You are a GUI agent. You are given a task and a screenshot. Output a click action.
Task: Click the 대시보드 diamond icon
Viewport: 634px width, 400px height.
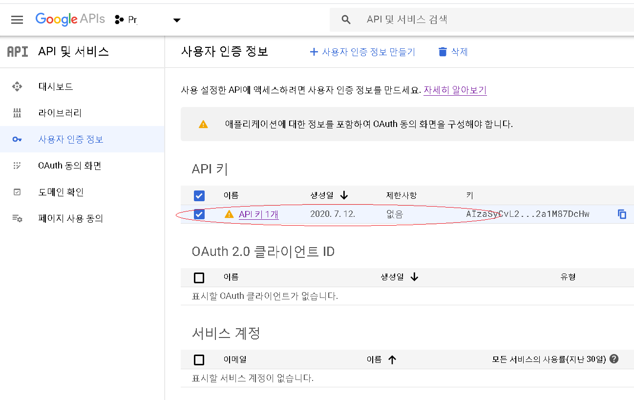coord(17,87)
